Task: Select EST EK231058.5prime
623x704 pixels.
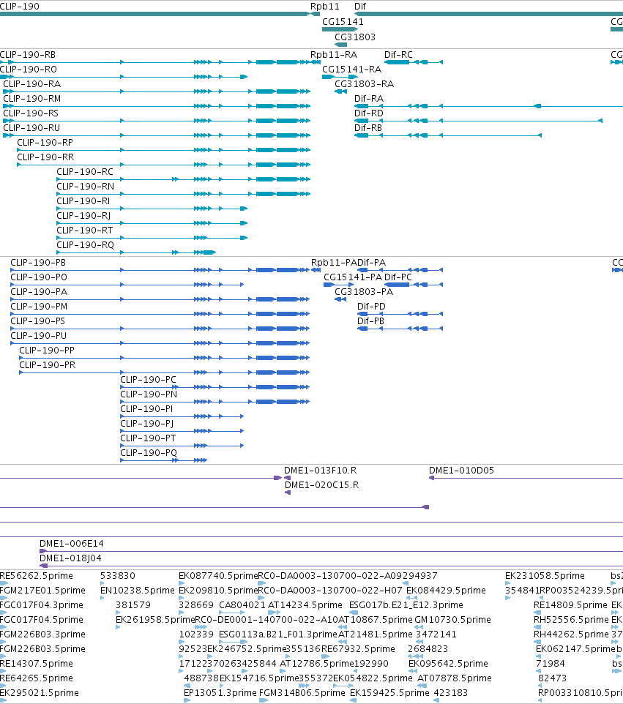Action: 545,576
